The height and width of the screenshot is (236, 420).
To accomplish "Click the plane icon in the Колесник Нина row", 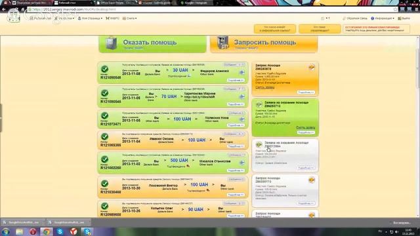I will coord(241,119).
